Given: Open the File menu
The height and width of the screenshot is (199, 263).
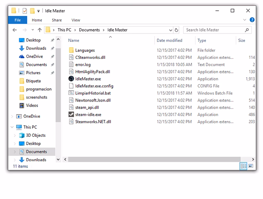Looking at the screenshot, I should coord(18,20).
